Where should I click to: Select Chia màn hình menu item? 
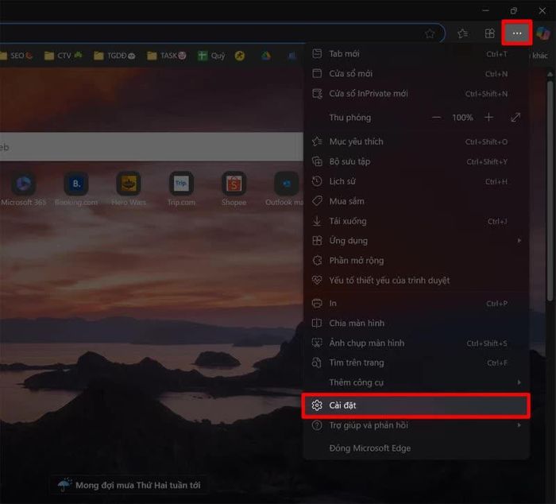416,324
